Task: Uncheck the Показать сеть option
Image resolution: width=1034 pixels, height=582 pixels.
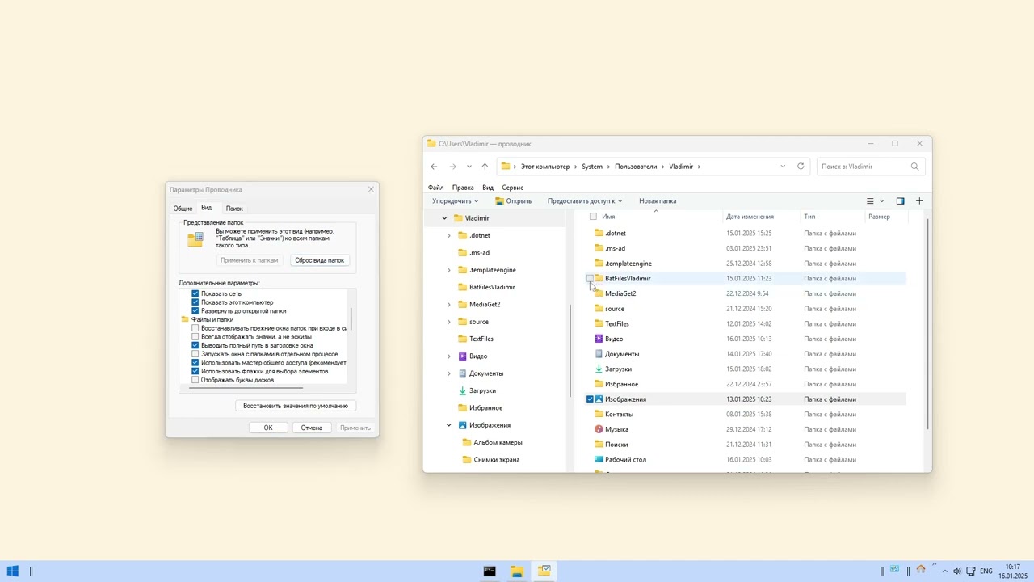Action: point(195,293)
